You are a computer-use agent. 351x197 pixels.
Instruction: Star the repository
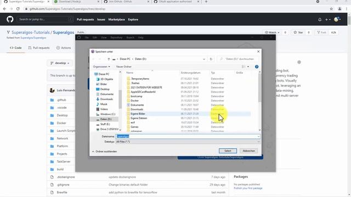point(298,33)
